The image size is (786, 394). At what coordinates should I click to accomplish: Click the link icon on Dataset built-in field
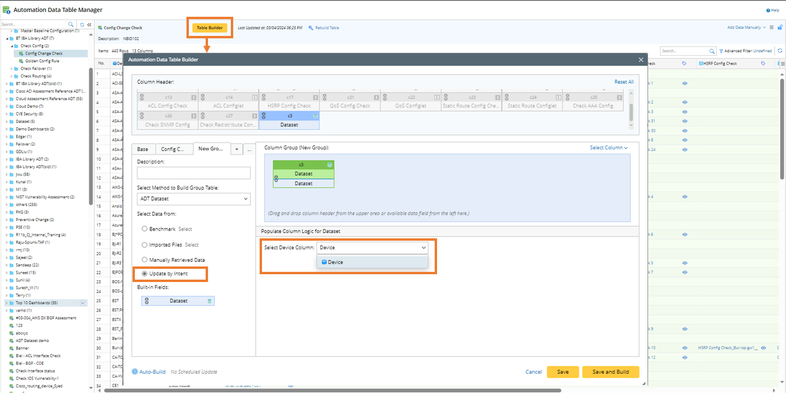tap(146, 301)
